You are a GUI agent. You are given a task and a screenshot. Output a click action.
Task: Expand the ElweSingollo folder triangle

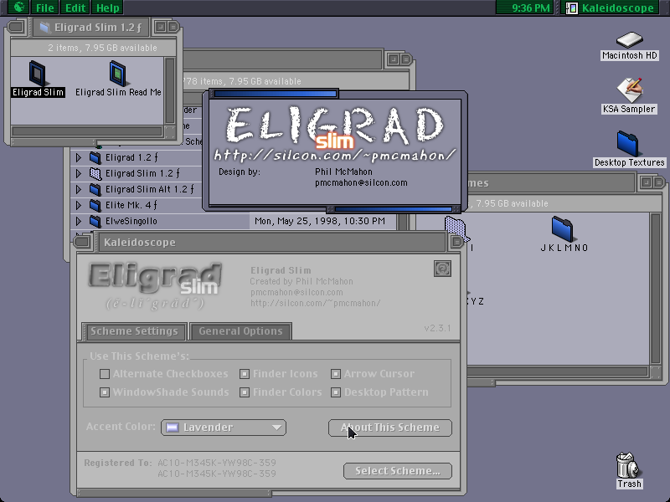click(78, 221)
